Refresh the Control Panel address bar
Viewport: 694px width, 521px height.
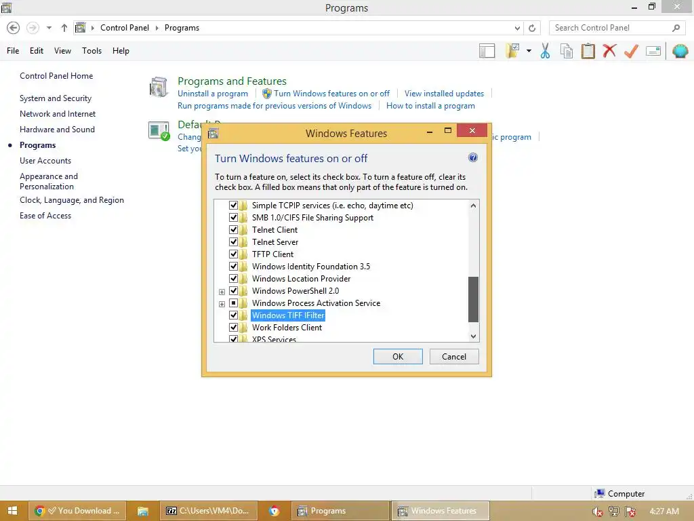click(x=532, y=28)
